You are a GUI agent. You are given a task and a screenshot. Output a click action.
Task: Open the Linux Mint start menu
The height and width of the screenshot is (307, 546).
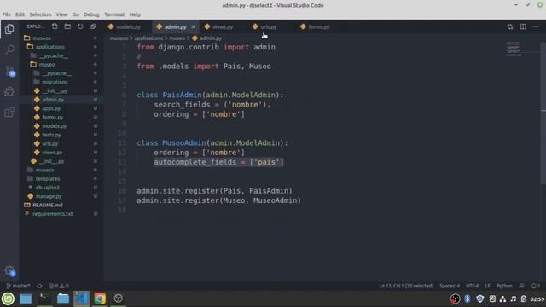[8, 298]
